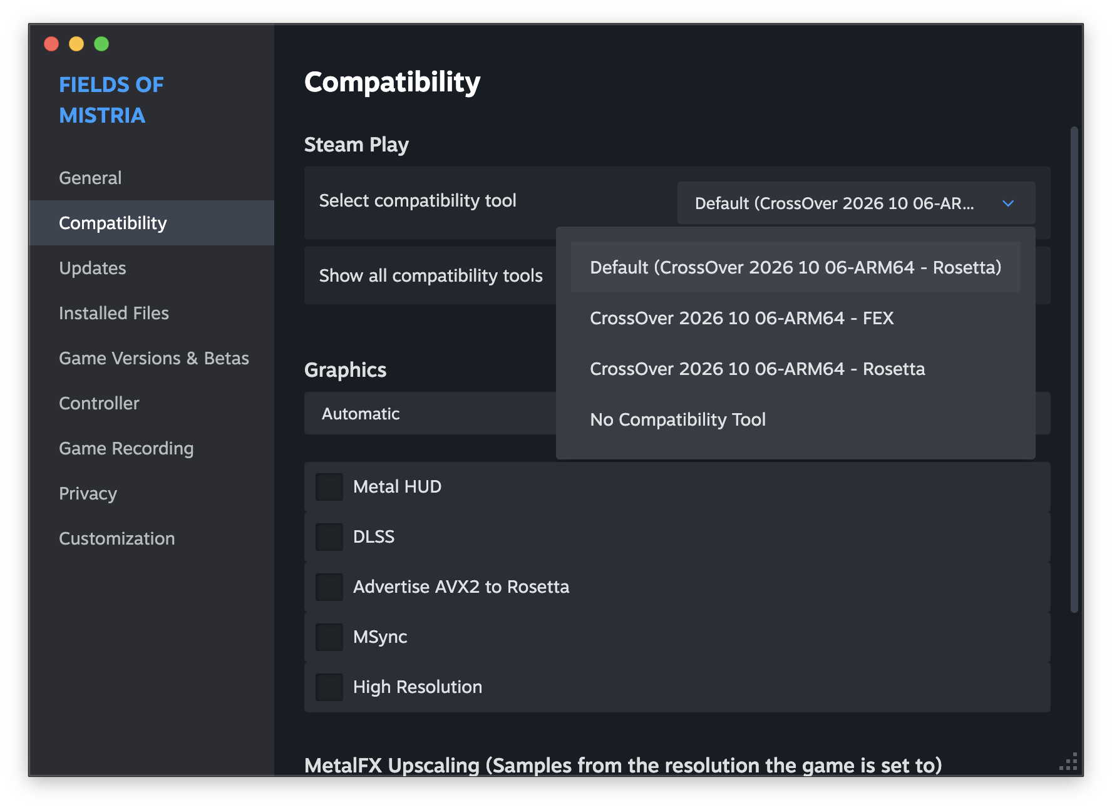The image size is (1112, 810).
Task: Click the Steam Play heading
Action: pos(356,145)
